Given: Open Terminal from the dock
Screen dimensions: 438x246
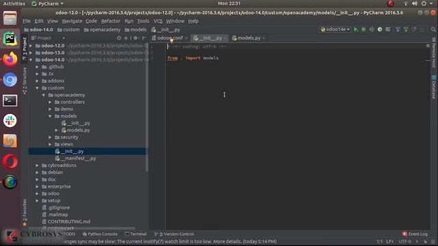Looking at the screenshot, I should pos(10,100).
